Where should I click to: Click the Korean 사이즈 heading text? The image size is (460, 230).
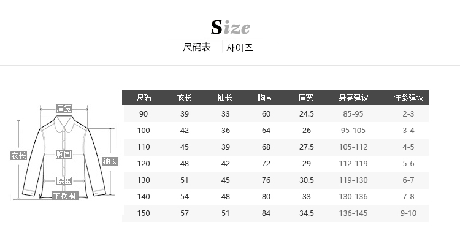(x=240, y=47)
